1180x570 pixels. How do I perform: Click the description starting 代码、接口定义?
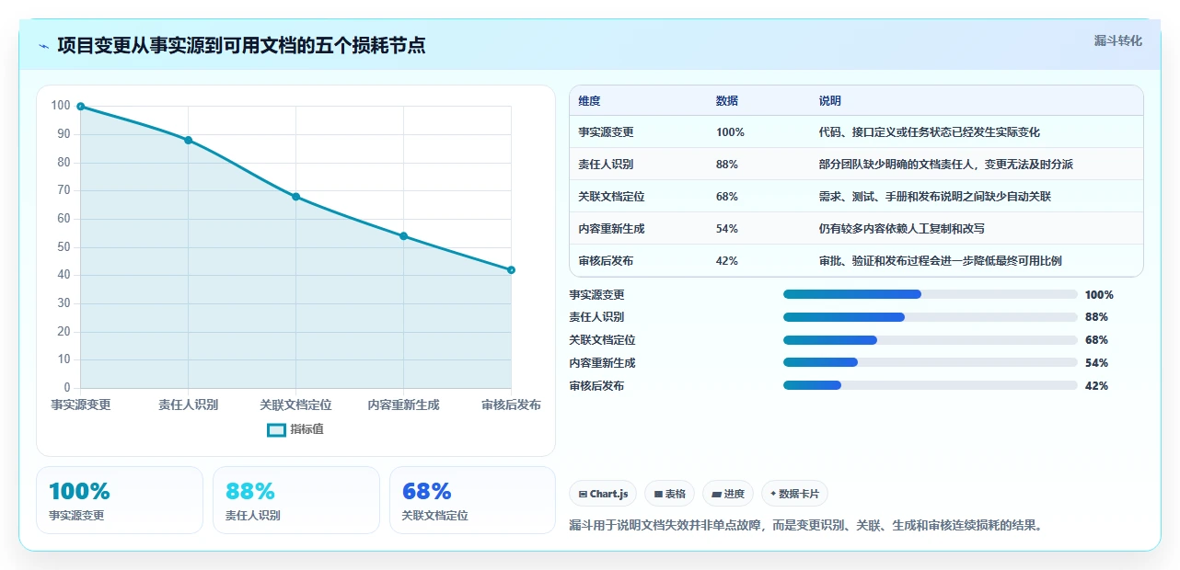click(930, 132)
